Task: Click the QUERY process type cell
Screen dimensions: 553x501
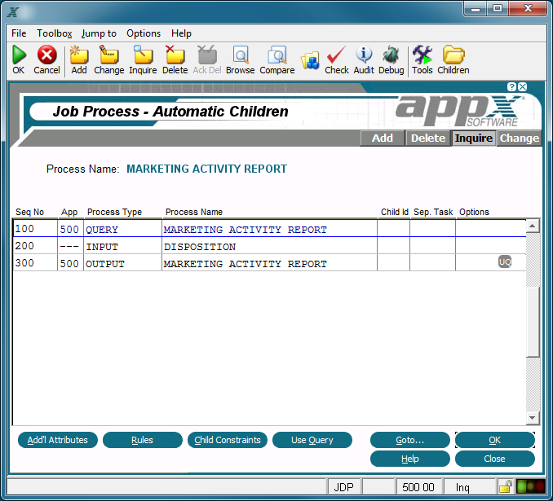Action: (x=122, y=230)
